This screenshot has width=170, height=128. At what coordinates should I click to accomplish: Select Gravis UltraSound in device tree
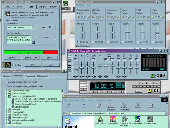(22, 107)
